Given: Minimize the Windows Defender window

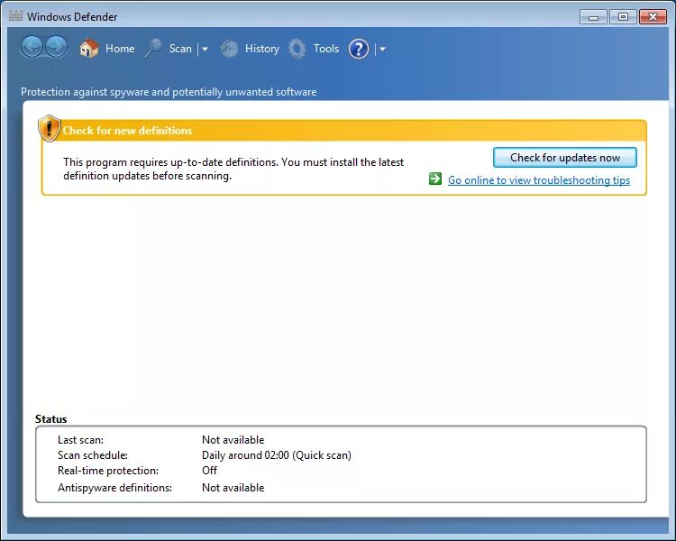Looking at the screenshot, I should click(x=593, y=17).
